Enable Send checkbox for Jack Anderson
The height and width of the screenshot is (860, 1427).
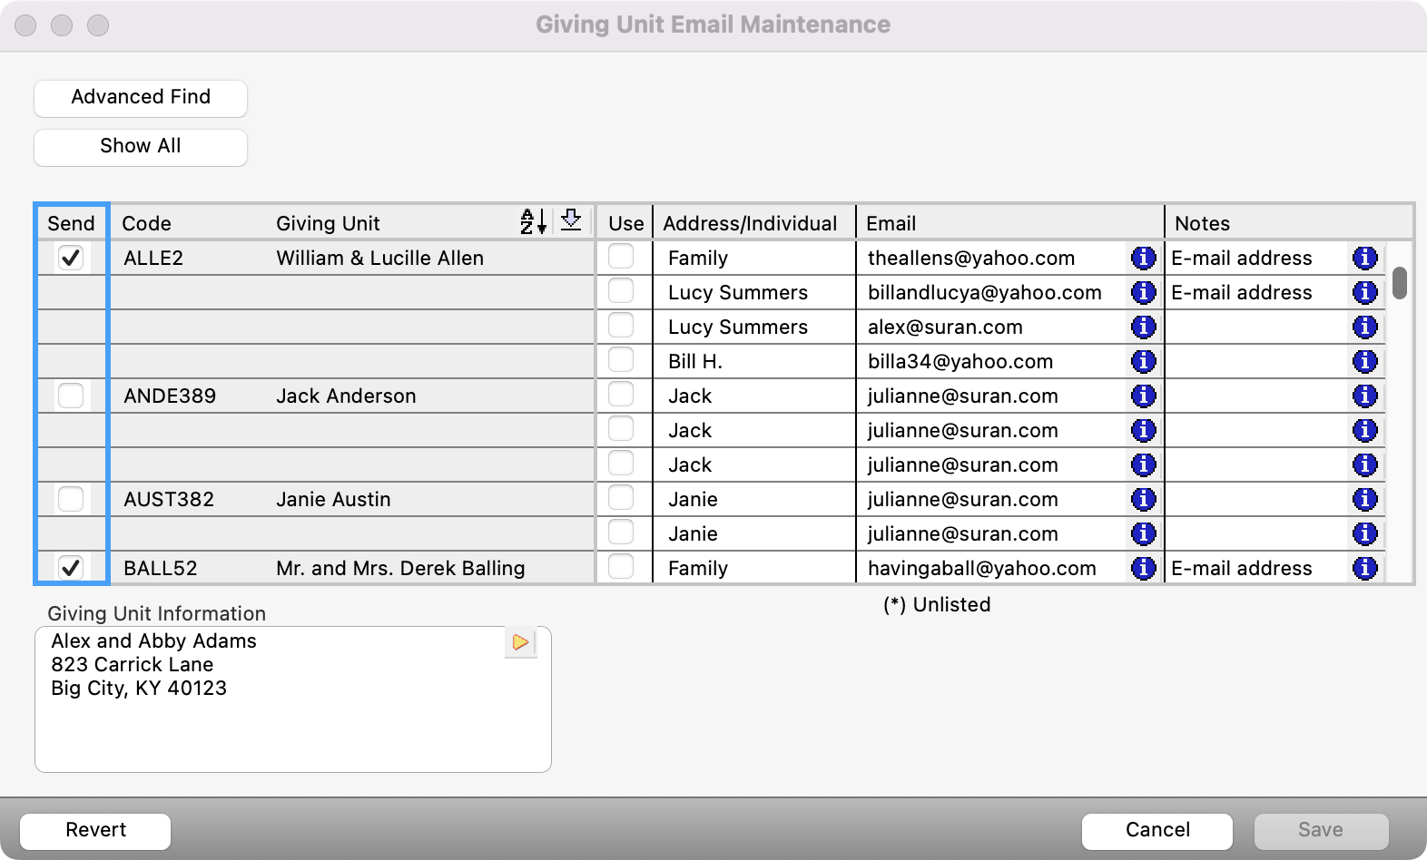tap(71, 396)
